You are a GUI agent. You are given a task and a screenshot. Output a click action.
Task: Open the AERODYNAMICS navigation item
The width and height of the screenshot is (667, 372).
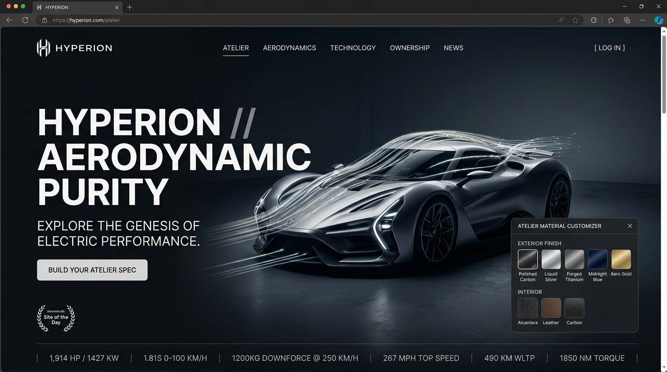click(x=289, y=48)
